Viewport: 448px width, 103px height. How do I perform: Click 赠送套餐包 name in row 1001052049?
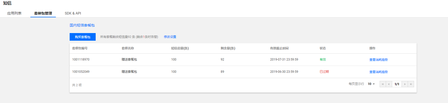[129, 72]
